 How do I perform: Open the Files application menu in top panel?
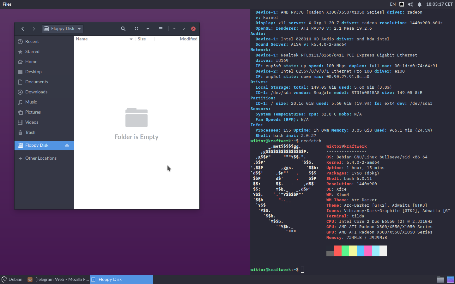(7, 4)
